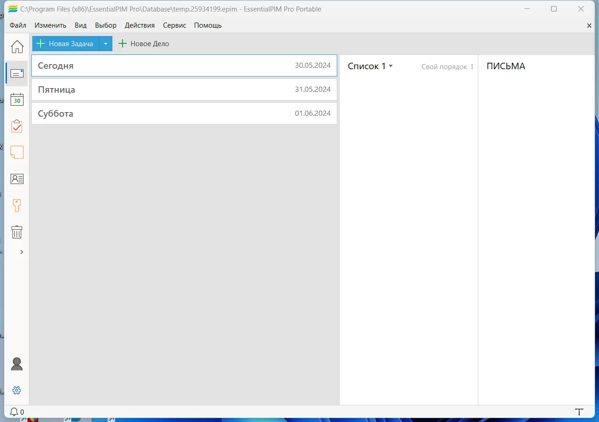Select the Сегодня day row
Screen dimensions: 599x422
click(184, 65)
